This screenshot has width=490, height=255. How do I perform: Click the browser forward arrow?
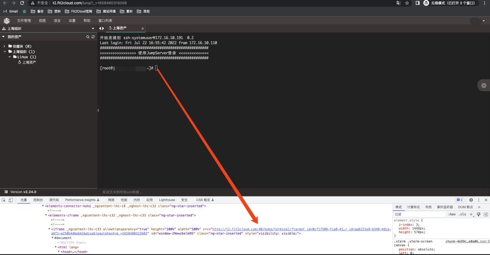click(x=14, y=3)
